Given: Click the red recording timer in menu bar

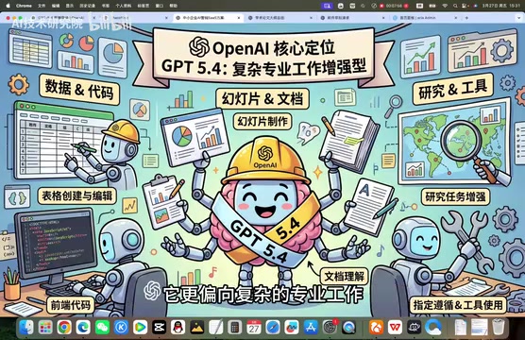Looking at the screenshot, I should tap(395, 6).
